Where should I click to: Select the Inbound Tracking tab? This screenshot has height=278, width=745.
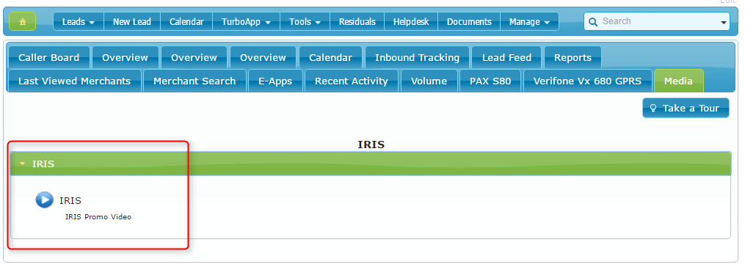[x=417, y=57]
